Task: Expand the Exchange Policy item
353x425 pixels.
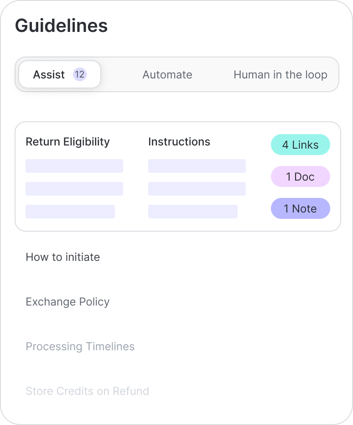Action: pyautogui.click(x=67, y=302)
